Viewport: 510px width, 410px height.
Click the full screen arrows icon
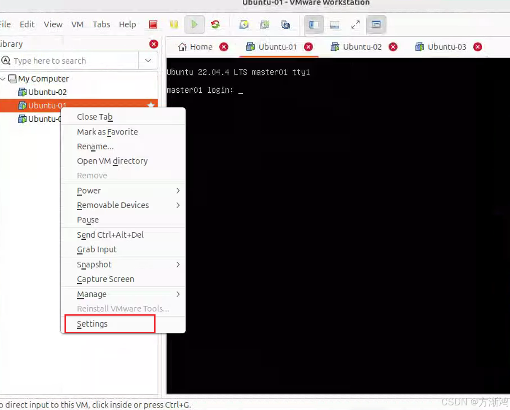pyautogui.click(x=355, y=24)
